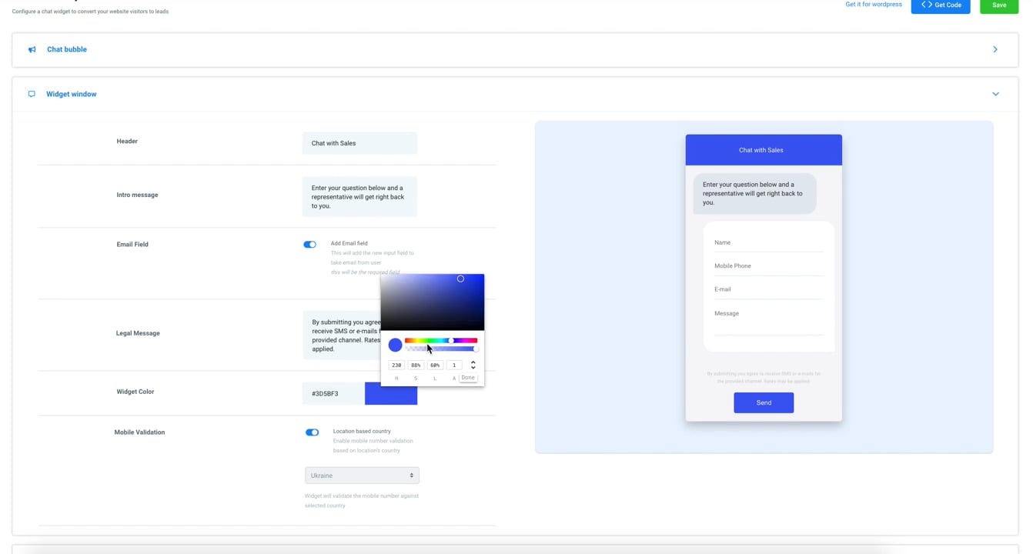Click the round current color preview
Screen dimensions: 1033x554
tap(395, 345)
